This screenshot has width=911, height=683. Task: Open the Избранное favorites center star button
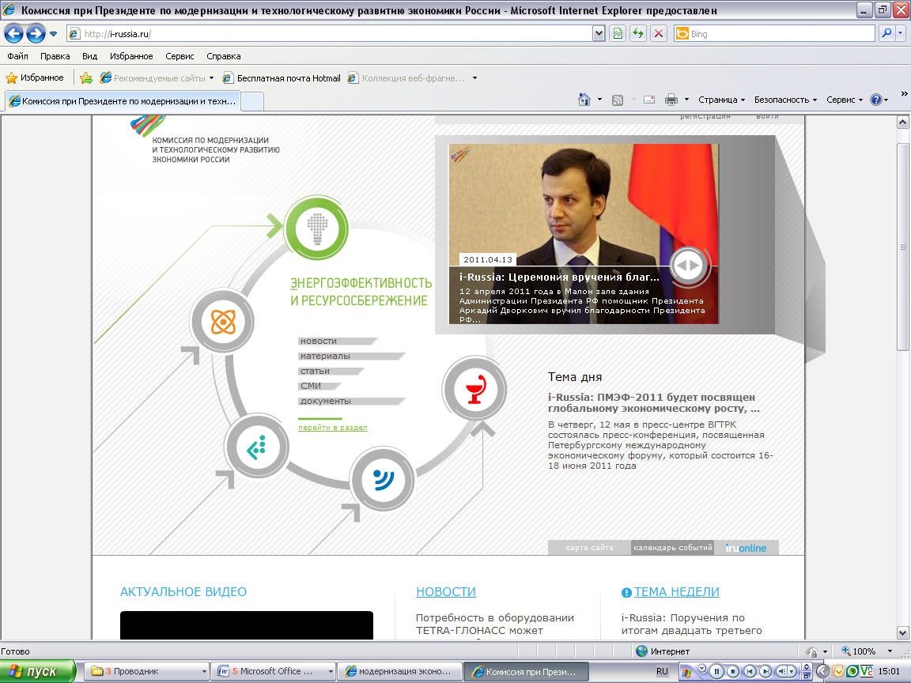click(35, 77)
